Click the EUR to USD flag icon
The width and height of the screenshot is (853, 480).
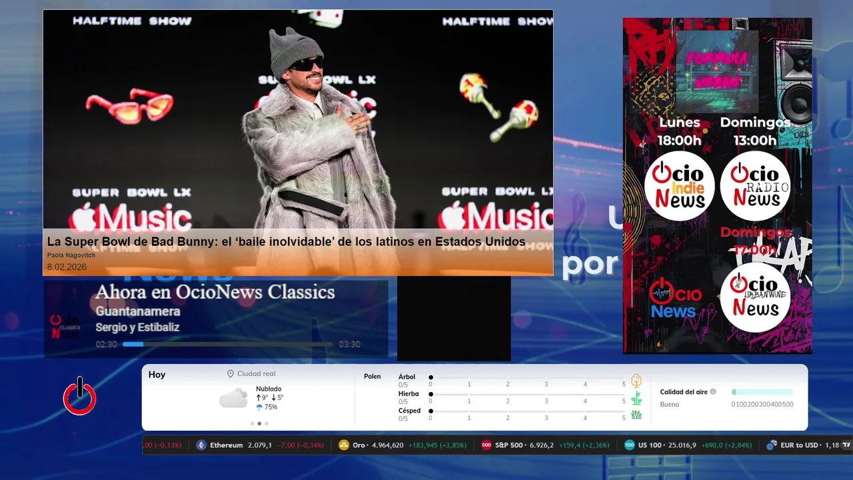(x=772, y=445)
